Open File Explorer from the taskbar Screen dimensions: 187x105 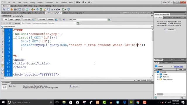[64, 102]
